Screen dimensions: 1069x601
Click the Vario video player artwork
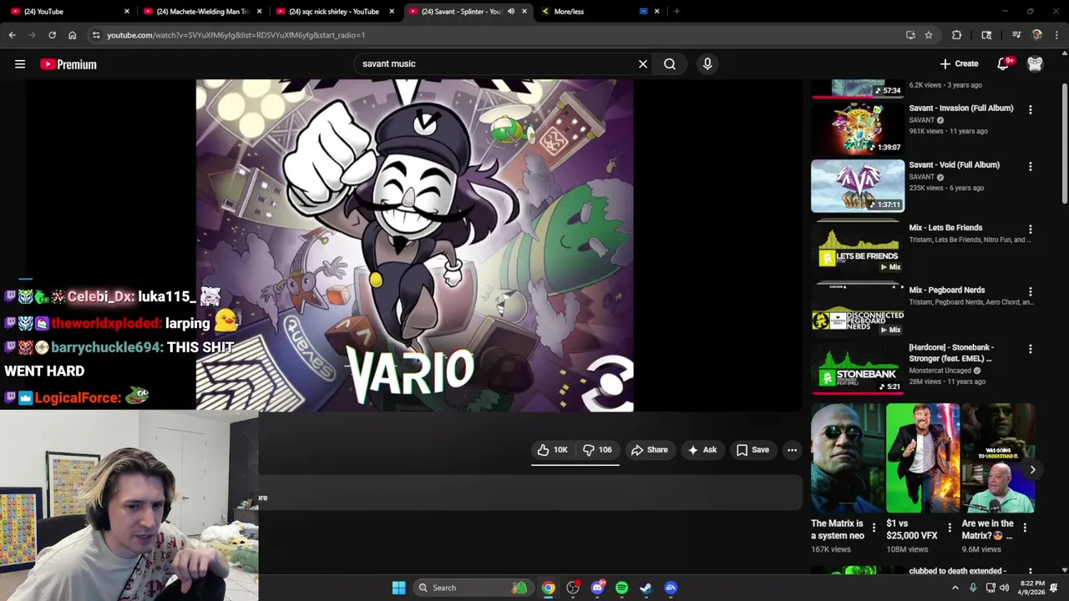coord(414,245)
